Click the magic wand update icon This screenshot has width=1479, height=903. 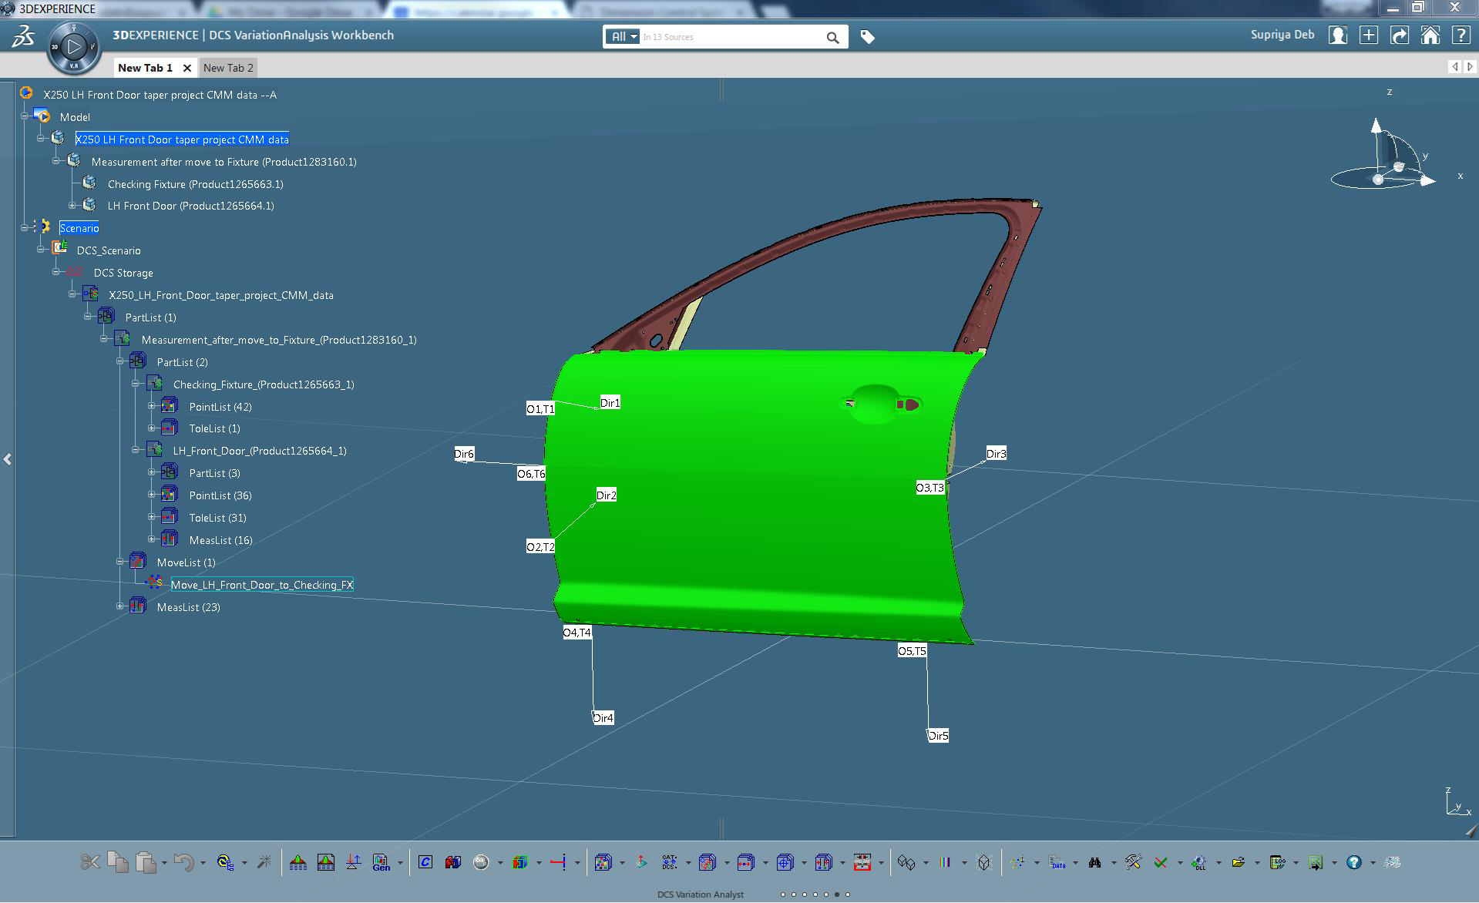264,862
